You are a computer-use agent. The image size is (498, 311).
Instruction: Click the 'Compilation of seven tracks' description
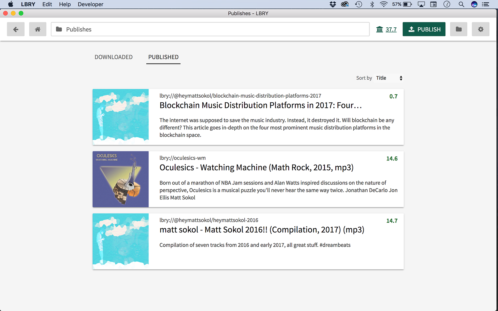coord(255,245)
